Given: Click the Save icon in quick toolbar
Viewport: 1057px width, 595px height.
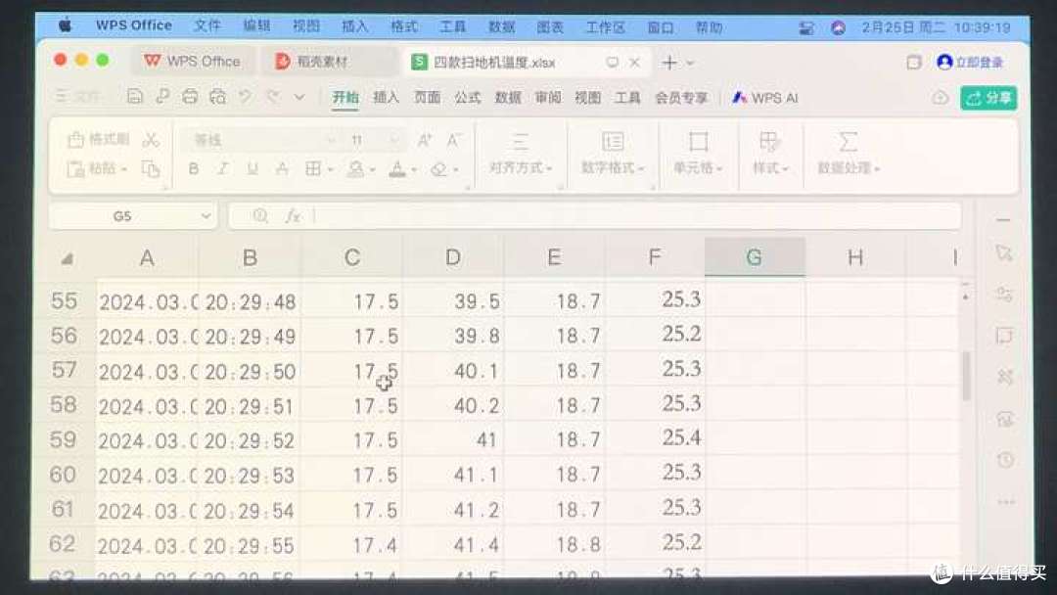Looking at the screenshot, I should point(134,97).
